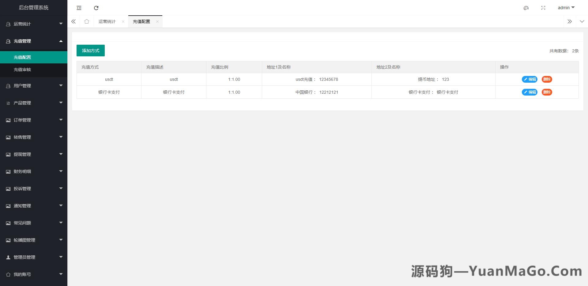
Task: Toggle fullscreen with the expand icon
Action: pyautogui.click(x=543, y=8)
